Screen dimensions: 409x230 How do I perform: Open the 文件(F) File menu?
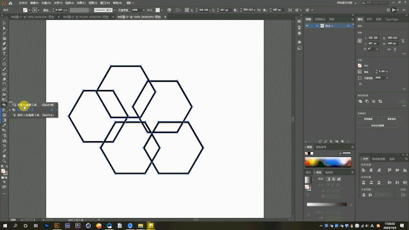coord(23,3)
